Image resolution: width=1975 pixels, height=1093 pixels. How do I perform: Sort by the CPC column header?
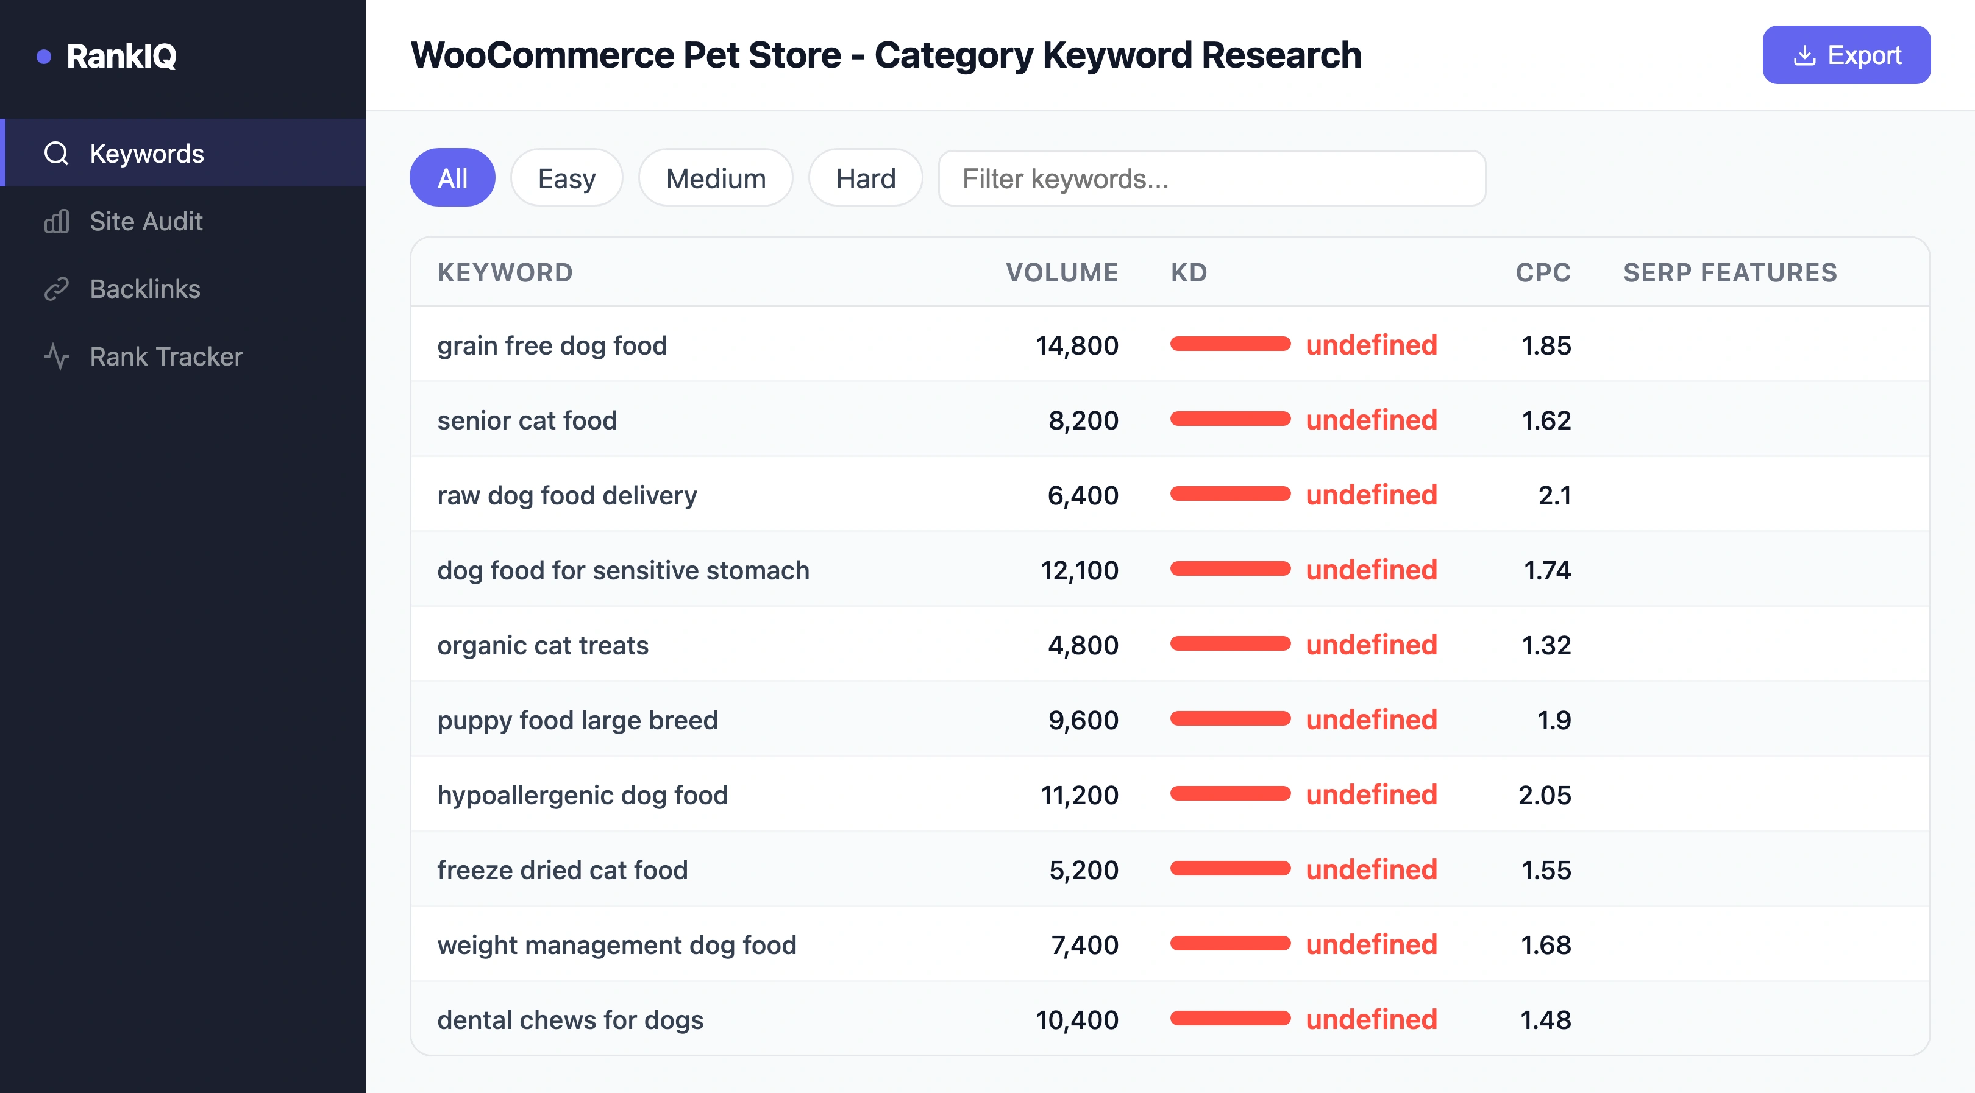point(1542,272)
